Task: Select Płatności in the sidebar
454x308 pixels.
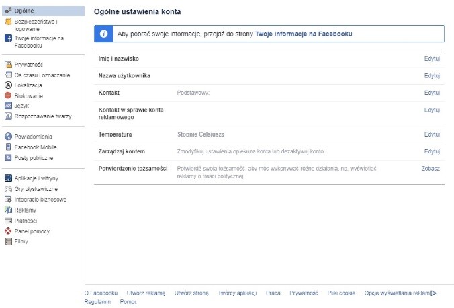Action: click(26, 221)
